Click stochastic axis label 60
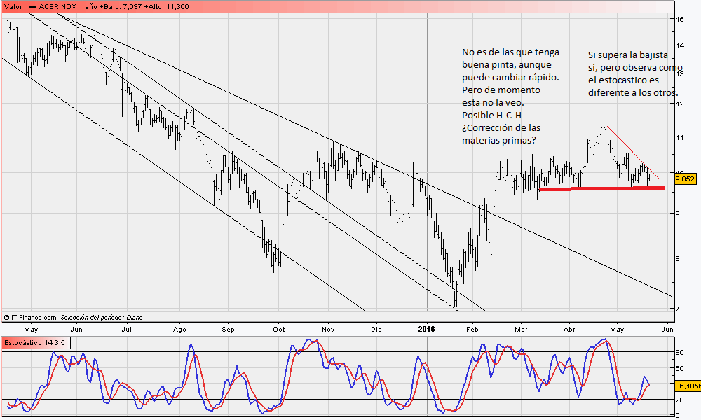 [x=679, y=368]
